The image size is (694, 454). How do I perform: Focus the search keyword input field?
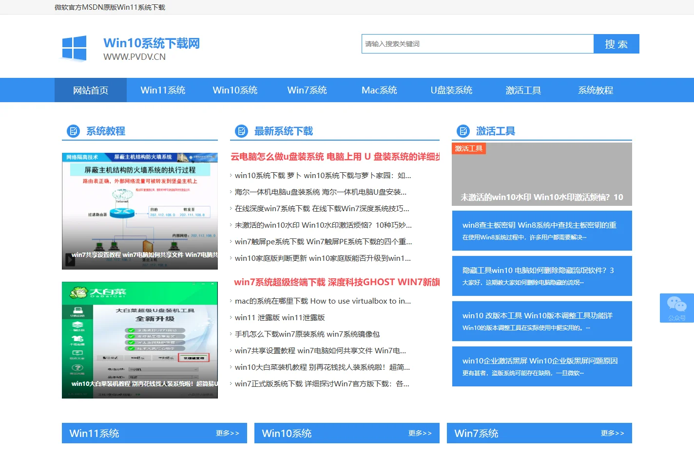pos(478,44)
